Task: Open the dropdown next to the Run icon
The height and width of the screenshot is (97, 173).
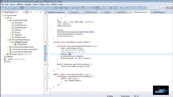Action: [x=63, y=8]
